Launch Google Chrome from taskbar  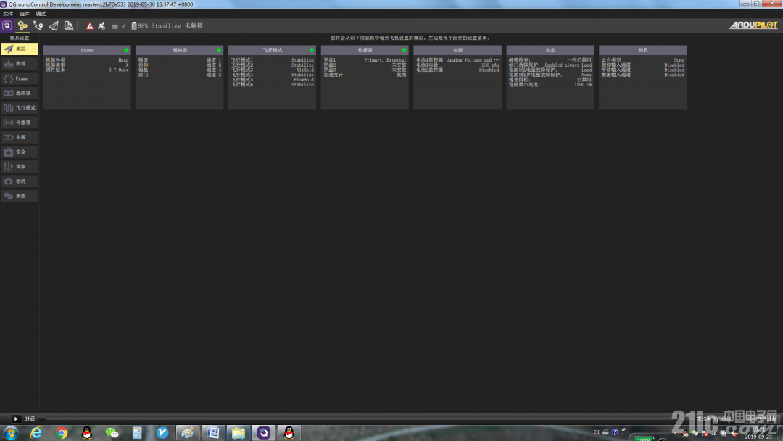point(62,433)
